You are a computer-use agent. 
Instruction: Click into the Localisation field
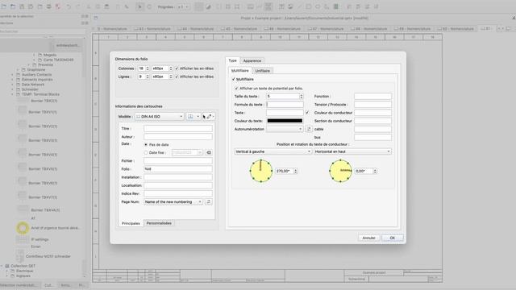tap(178, 185)
